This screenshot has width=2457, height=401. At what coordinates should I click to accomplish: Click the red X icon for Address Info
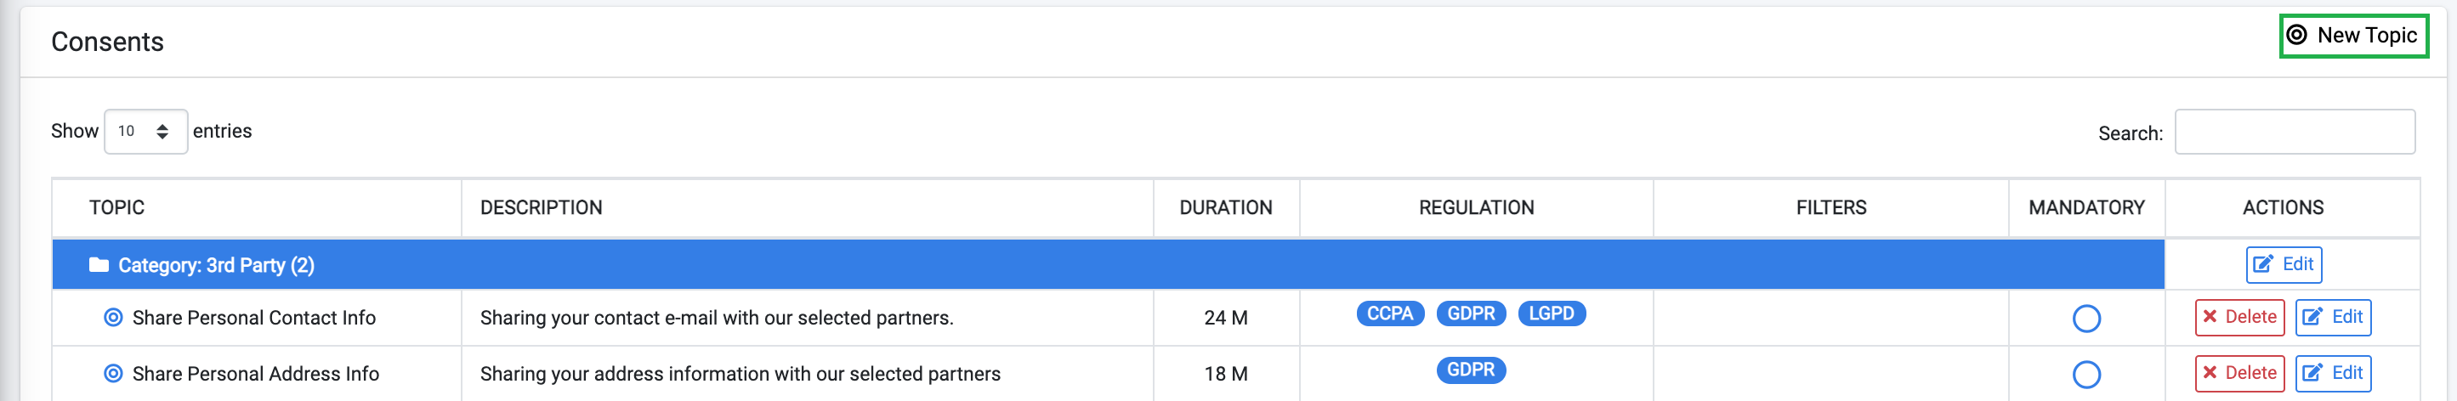[x=2210, y=372]
